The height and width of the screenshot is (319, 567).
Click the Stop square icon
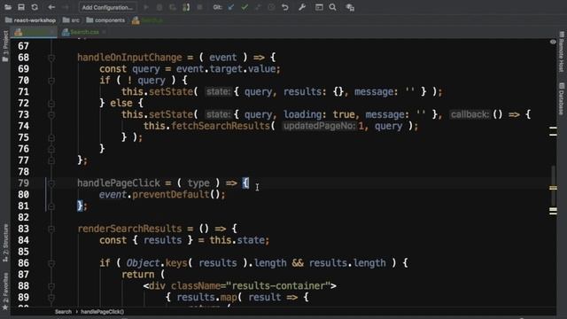tap(199, 7)
